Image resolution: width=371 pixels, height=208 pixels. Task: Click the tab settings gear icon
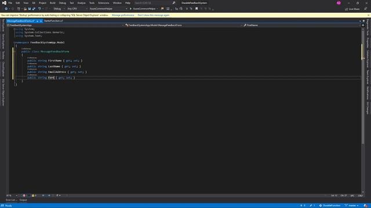(x=363, y=21)
